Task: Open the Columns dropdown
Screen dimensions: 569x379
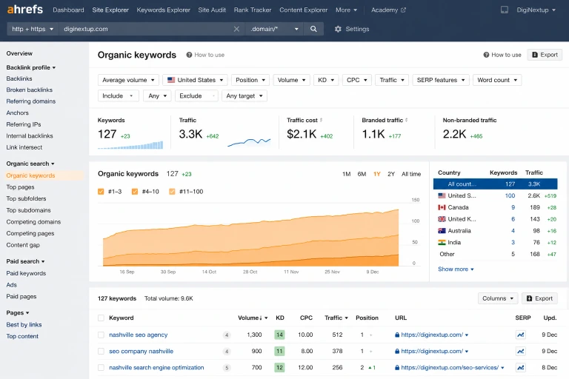Action: point(498,298)
